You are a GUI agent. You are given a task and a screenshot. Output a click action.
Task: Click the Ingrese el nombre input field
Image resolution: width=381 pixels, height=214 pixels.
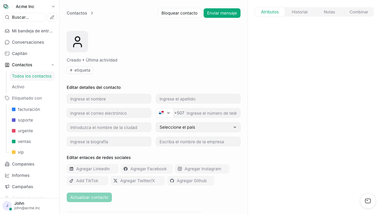pyautogui.click(x=109, y=99)
